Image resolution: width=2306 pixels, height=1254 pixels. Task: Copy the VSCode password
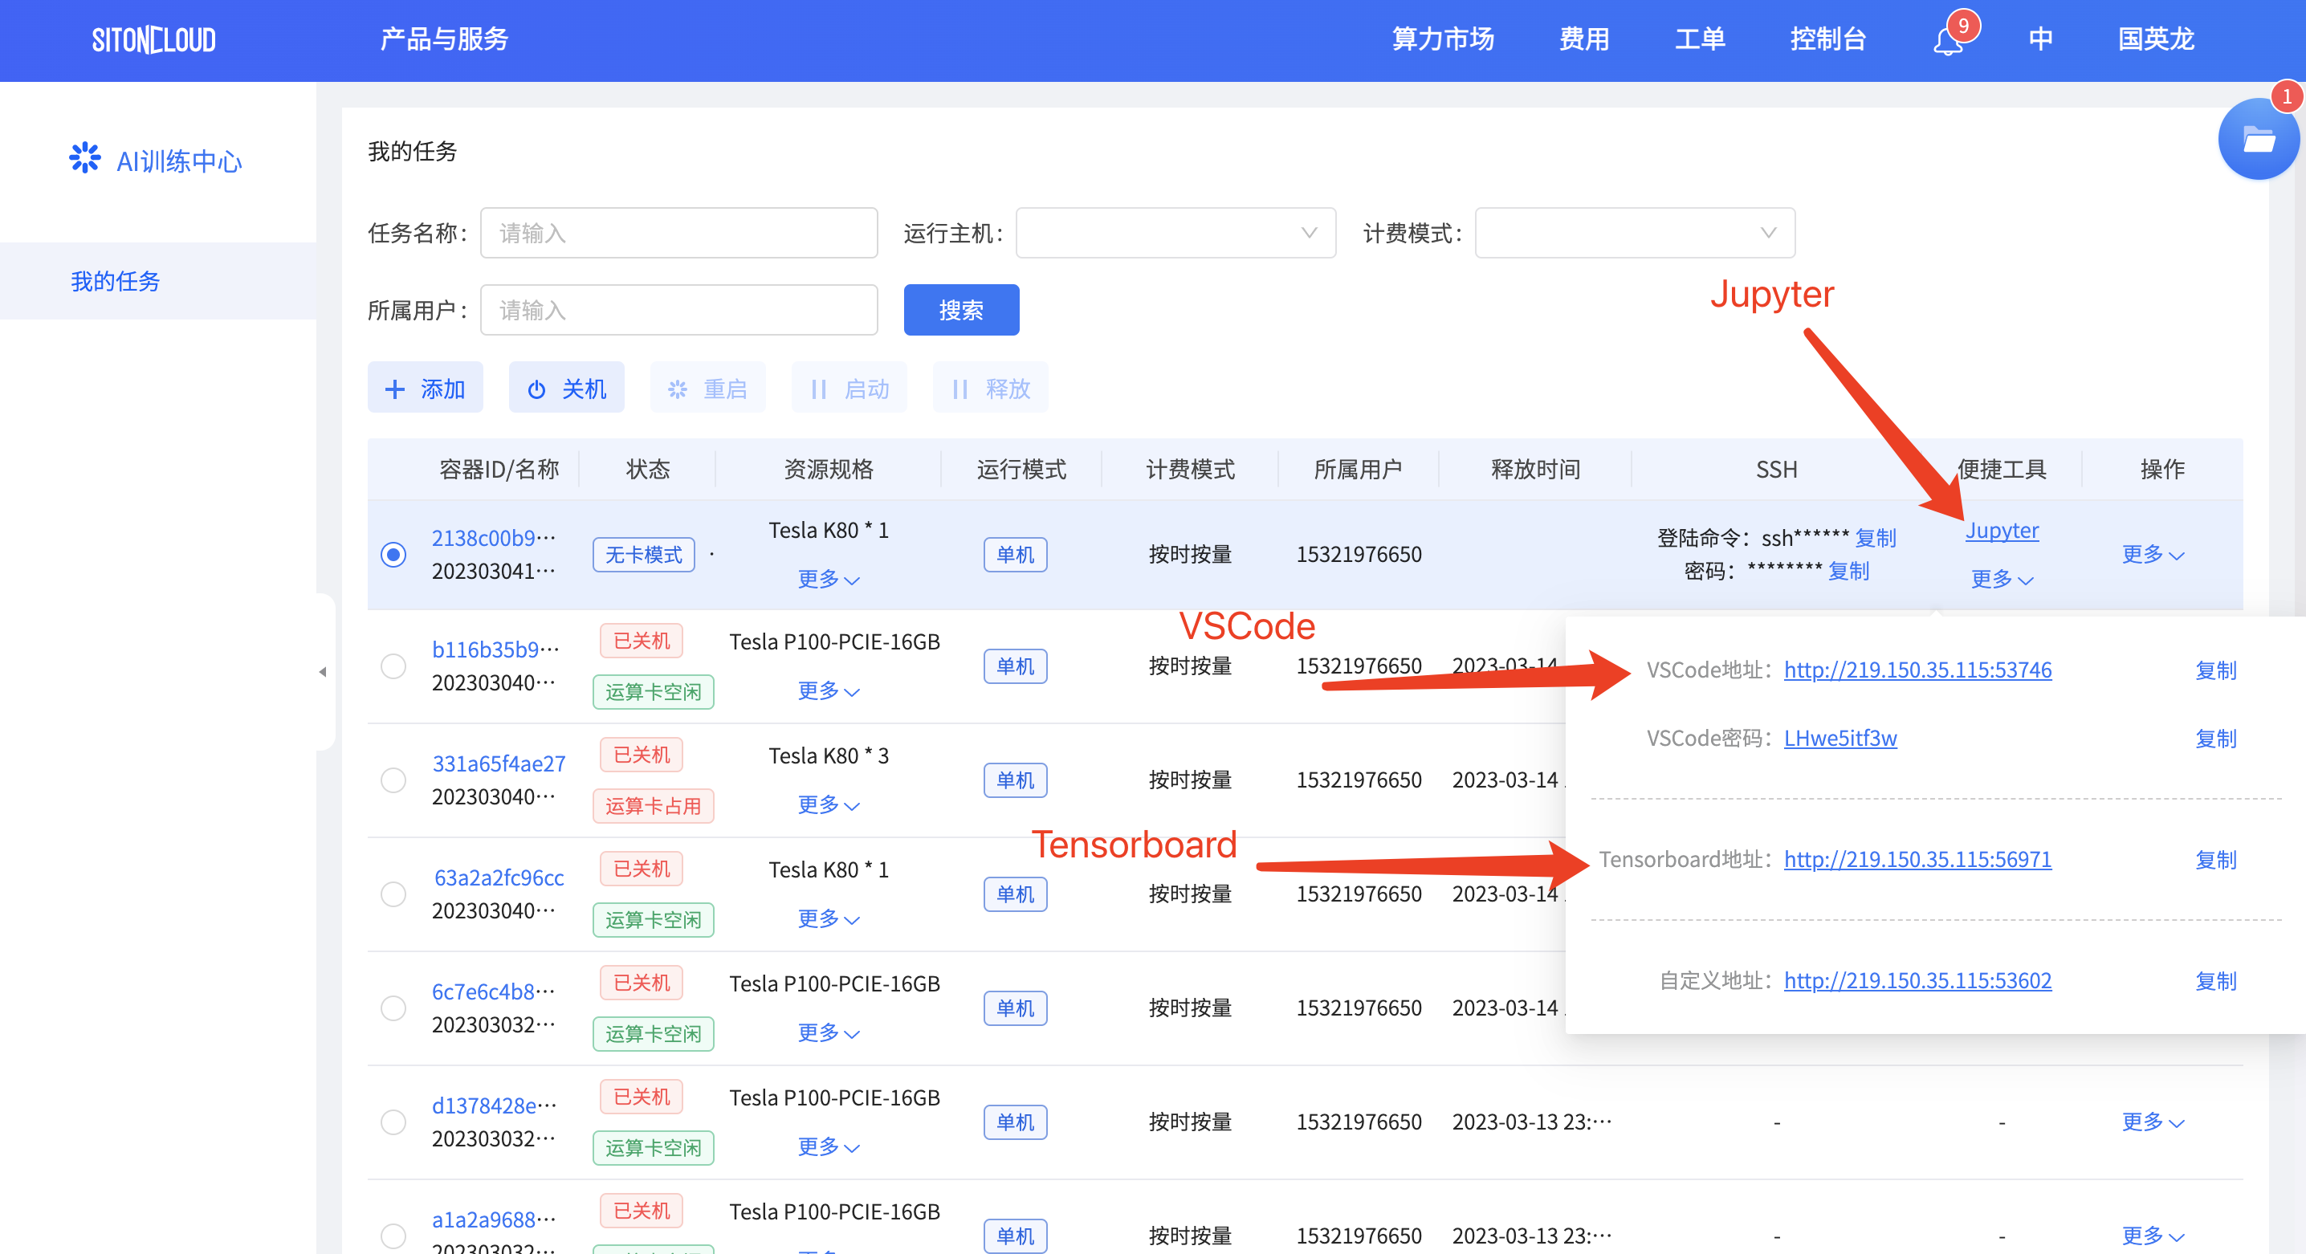point(2215,739)
